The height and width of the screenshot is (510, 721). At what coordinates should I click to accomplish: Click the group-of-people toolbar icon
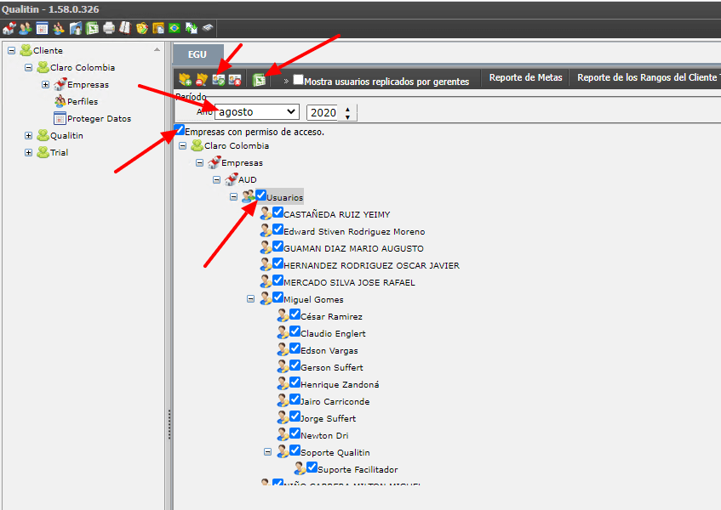(59, 28)
